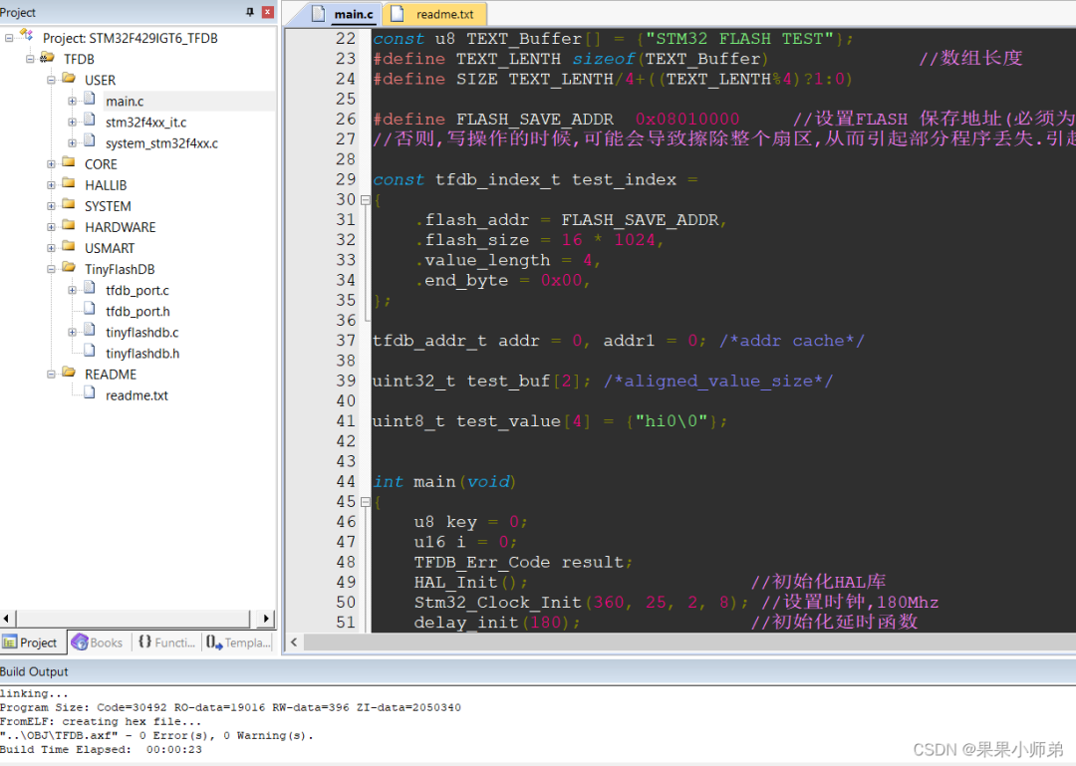Click editor horizontal scroll left arrow
The width and height of the screenshot is (1076, 766).
tap(294, 642)
